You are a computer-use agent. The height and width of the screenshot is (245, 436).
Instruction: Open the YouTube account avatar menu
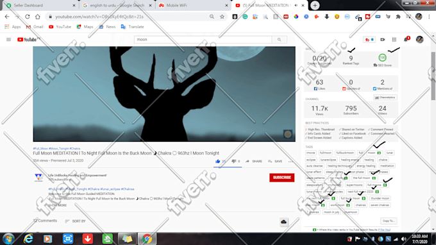tap(419, 40)
